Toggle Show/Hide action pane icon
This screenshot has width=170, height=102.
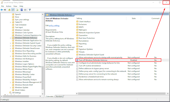pos(25,10)
